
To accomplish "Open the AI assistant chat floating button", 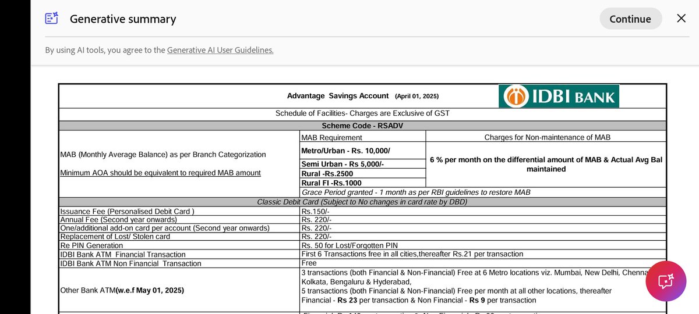I will (665, 280).
